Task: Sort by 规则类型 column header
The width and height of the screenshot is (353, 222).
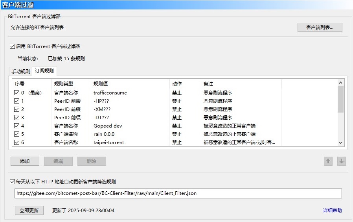Action: pyautogui.click(x=64, y=84)
